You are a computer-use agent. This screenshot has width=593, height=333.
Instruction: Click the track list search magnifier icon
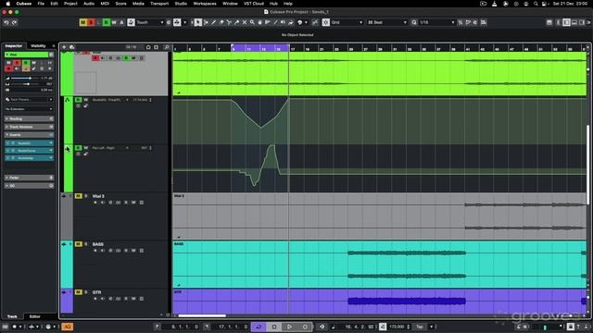coord(167,47)
